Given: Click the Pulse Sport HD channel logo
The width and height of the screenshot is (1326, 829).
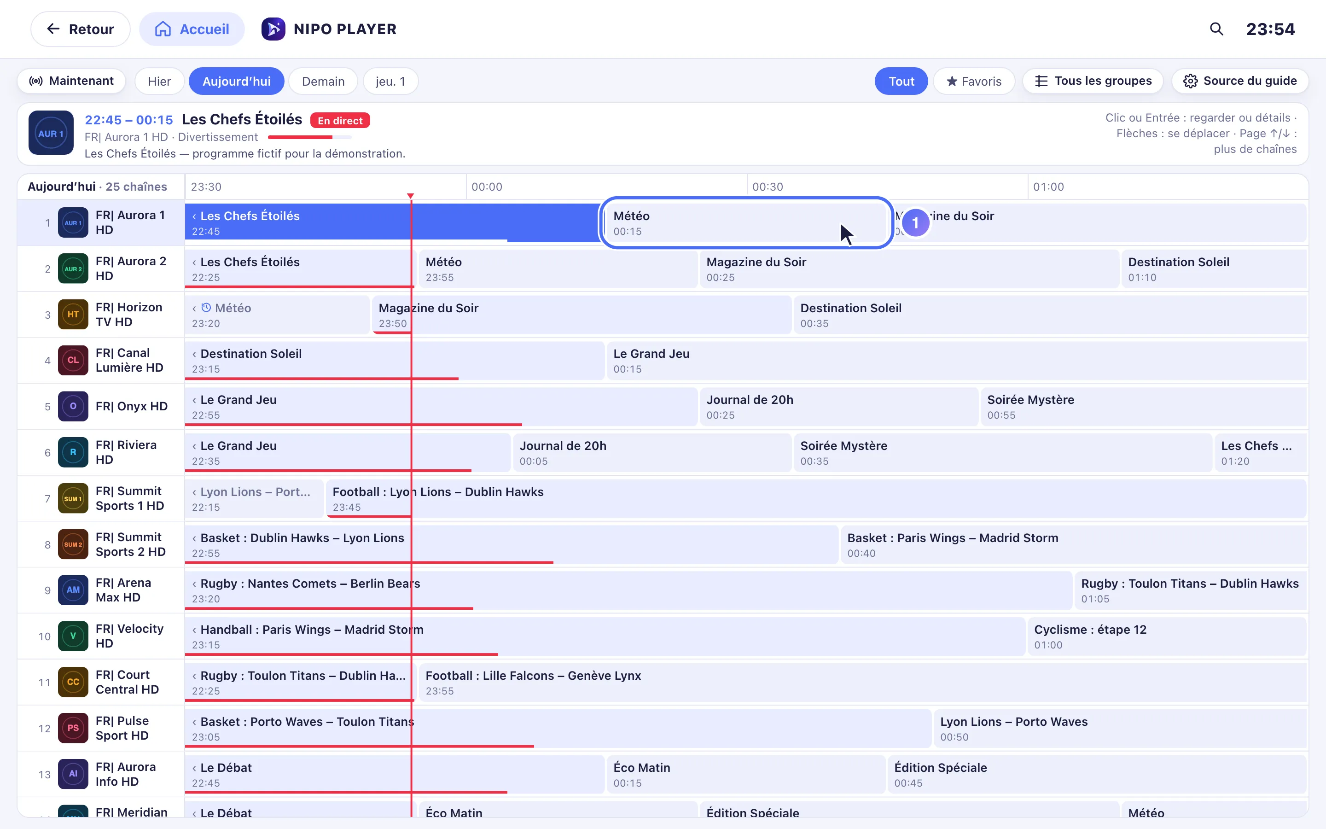Looking at the screenshot, I should click(73, 728).
